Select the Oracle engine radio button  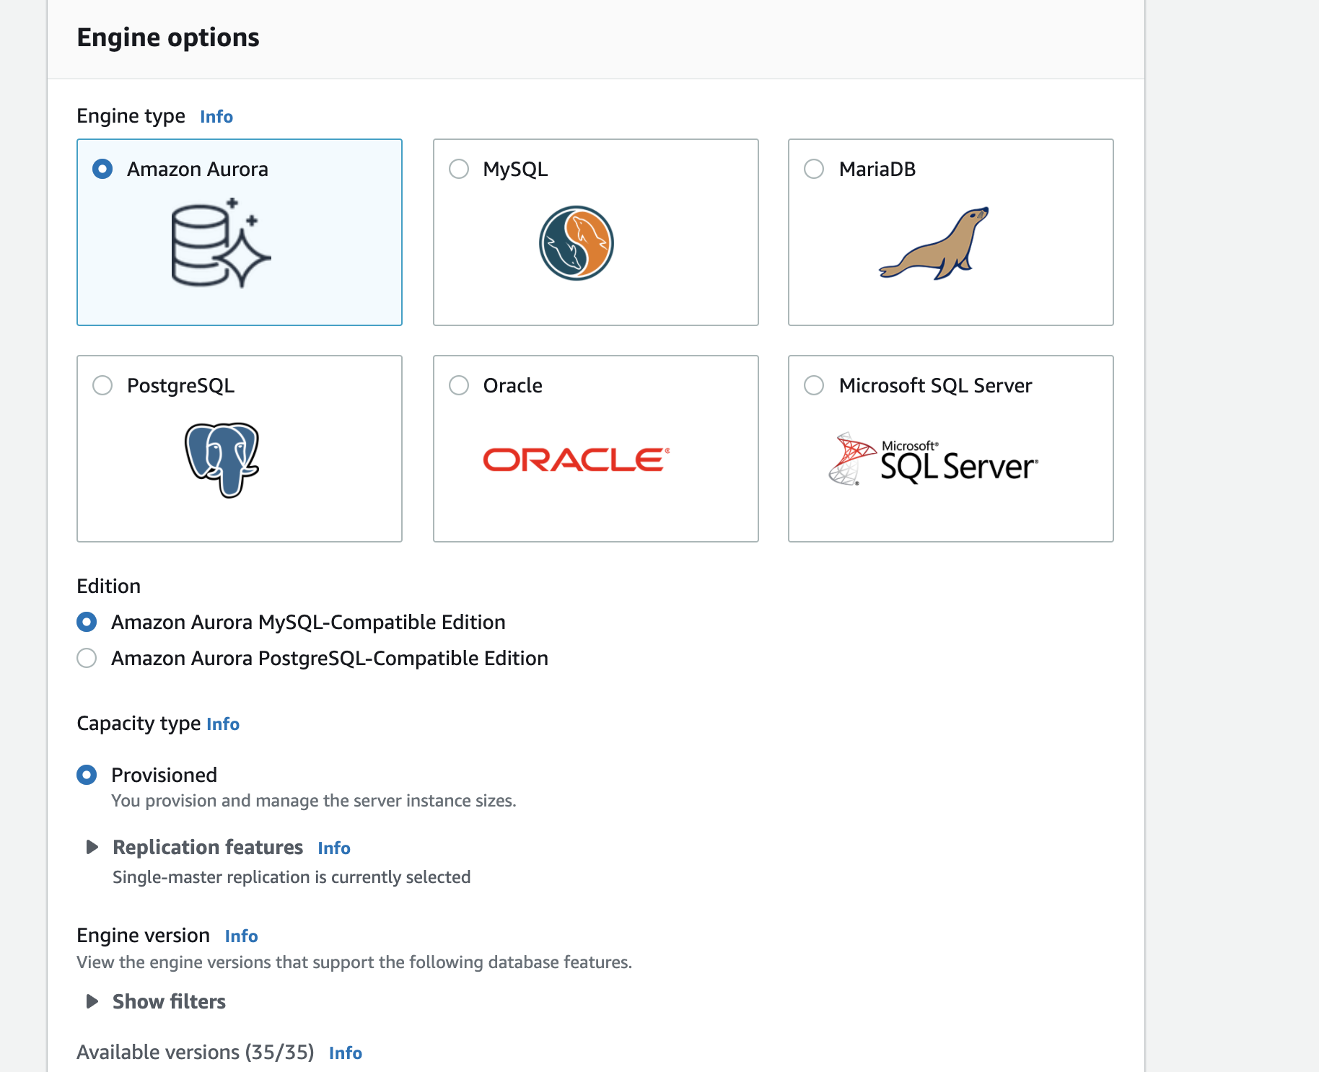459,385
